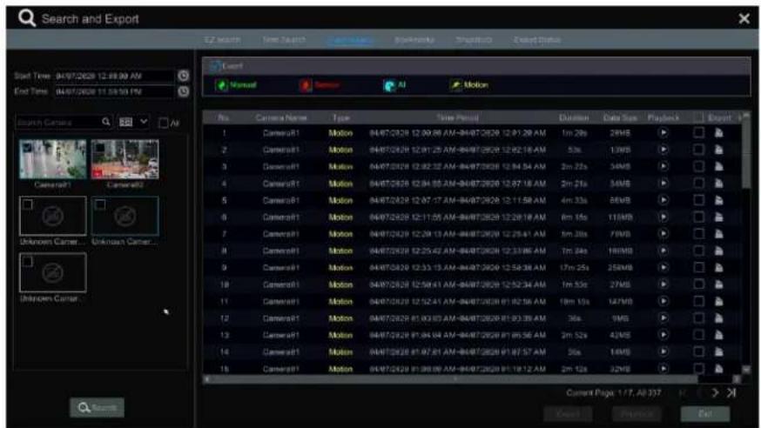Play back recording in row 7
Image resolution: width=761 pixels, height=428 pixels.
click(x=663, y=234)
